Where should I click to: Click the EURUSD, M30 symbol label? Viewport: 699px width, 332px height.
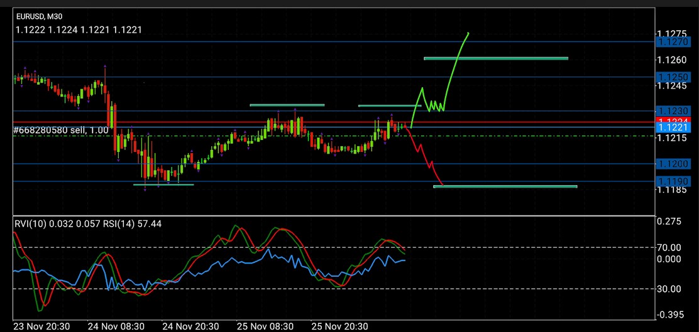point(40,16)
